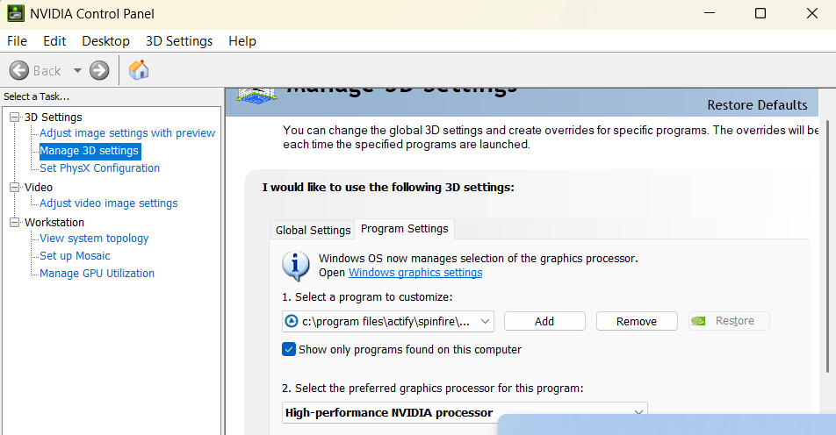836x435 pixels.
Task: Open the Back history dropdown arrow
Action: tap(77, 70)
